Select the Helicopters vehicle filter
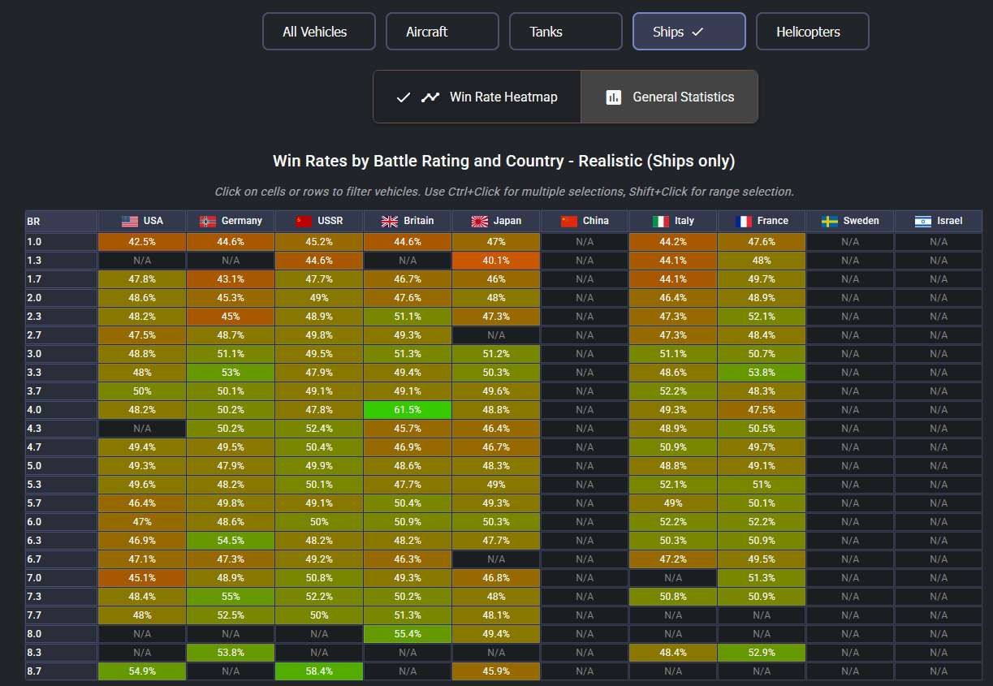993x686 pixels. [813, 32]
